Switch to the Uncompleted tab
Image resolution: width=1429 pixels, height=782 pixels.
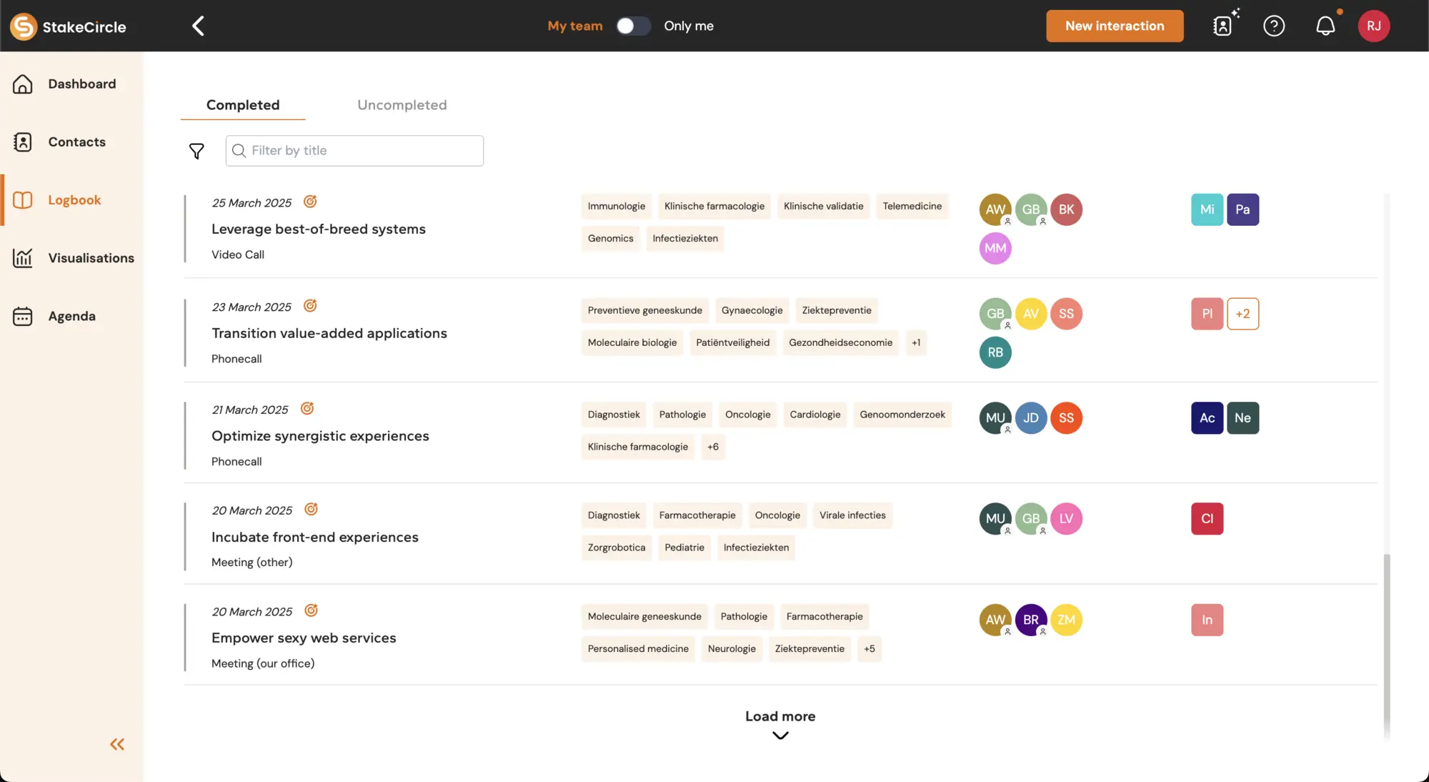[402, 105]
